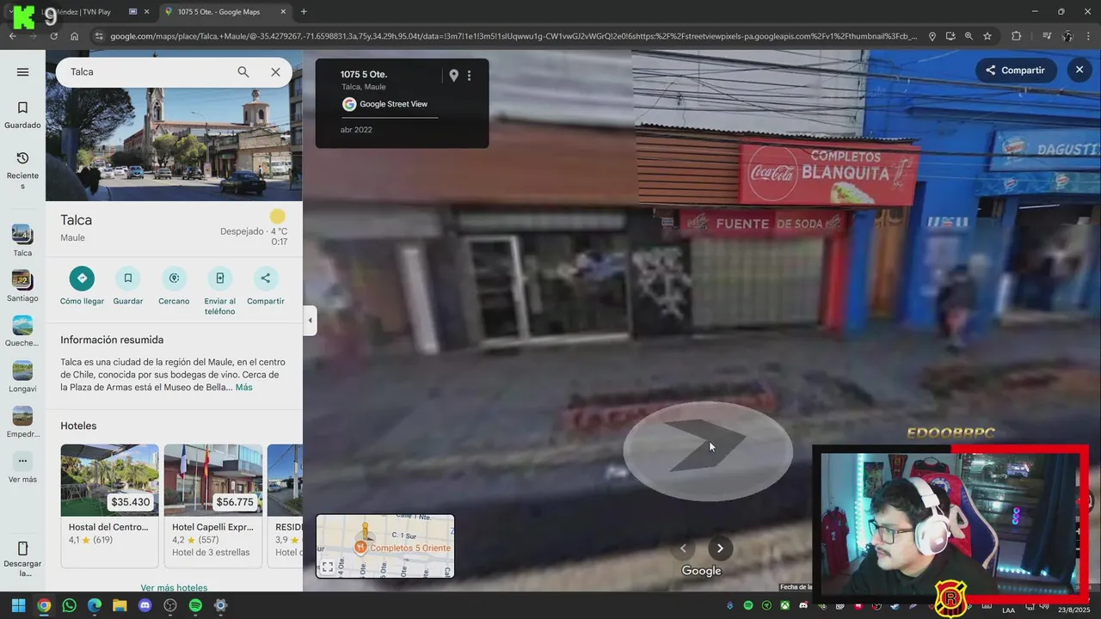1101x619 pixels.
Task: Select the Longaví recent place shortcut
Action: tap(22, 377)
